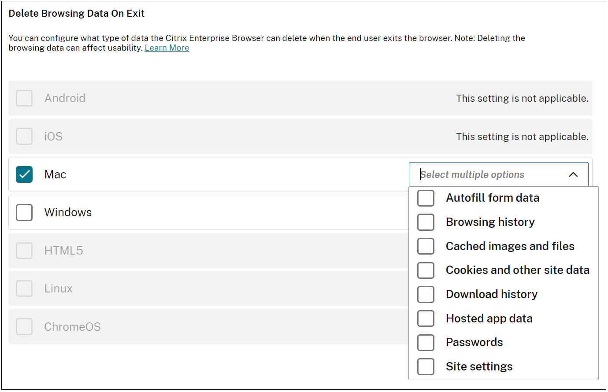Click the ChromeOS platform checkbox
Image resolution: width=608 pixels, height=392 pixels.
[24, 327]
